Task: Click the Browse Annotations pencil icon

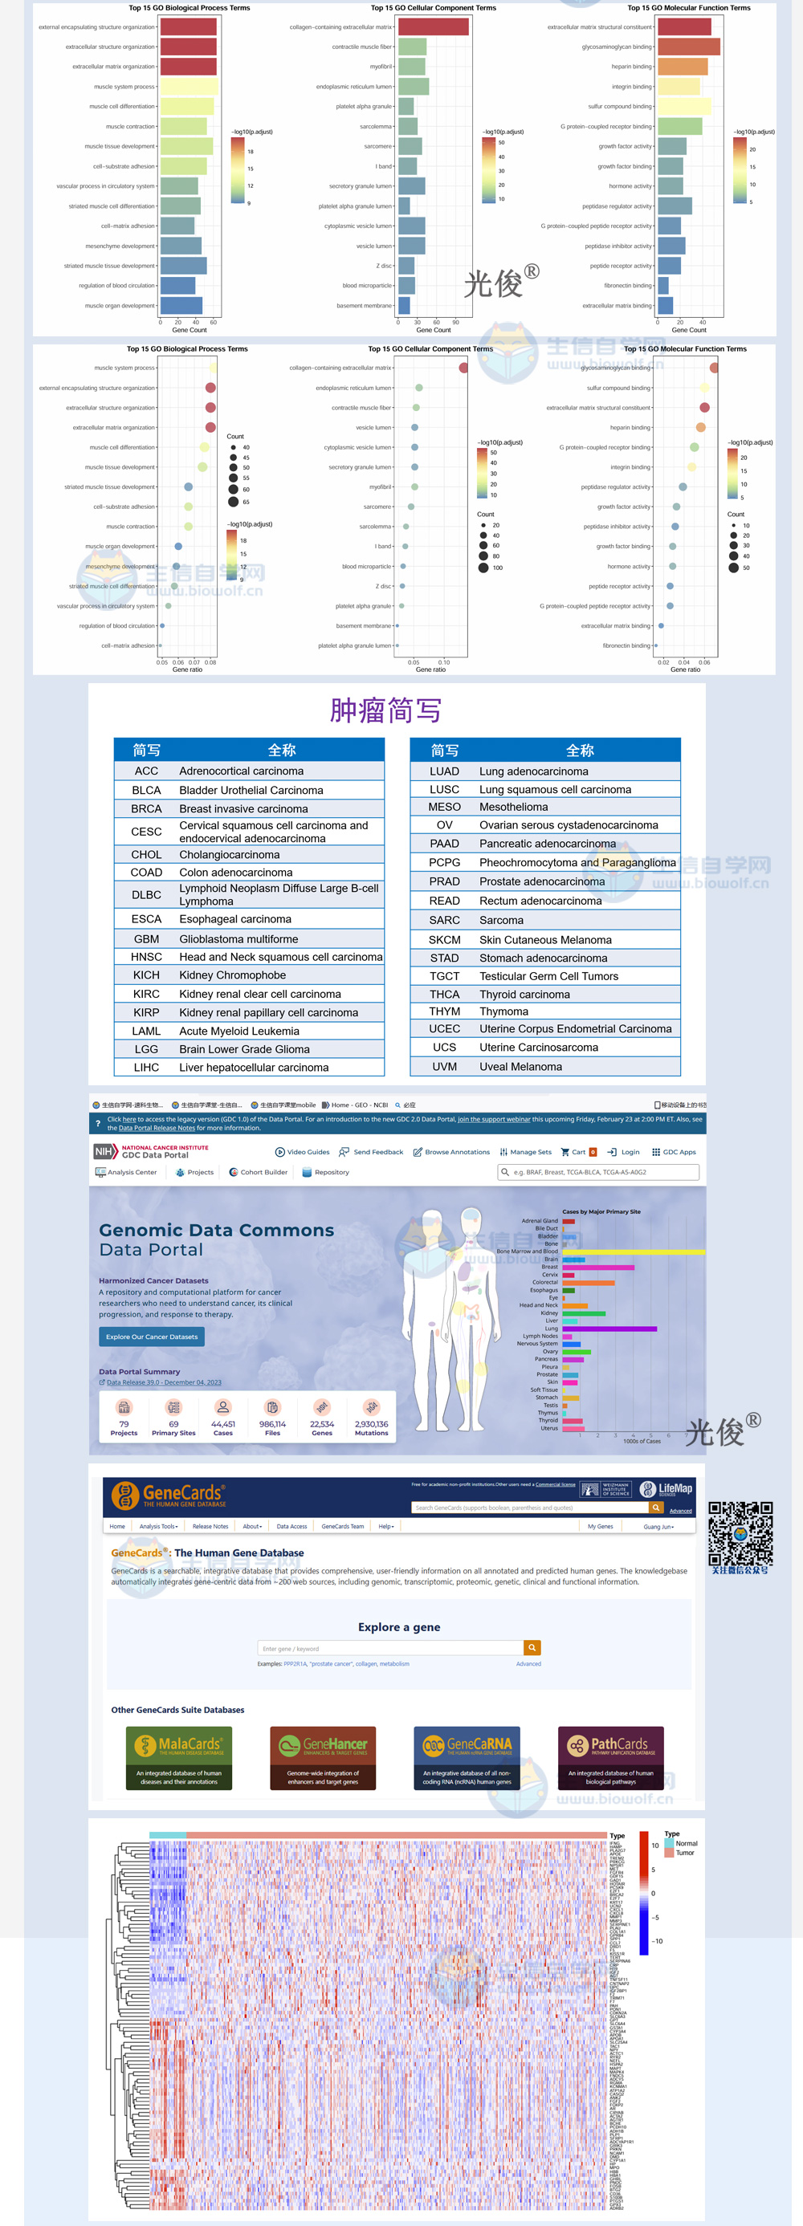Action: coord(418,1152)
